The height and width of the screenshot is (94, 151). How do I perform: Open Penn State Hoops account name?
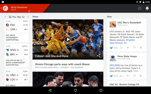click(x=127, y=56)
